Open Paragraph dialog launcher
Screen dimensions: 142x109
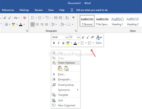(x=76, y=31)
